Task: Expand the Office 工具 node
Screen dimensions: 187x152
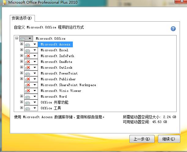Action: click(x=22, y=108)
